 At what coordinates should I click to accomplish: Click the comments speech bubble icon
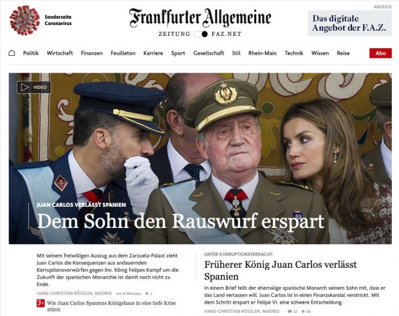click(290, 312)
